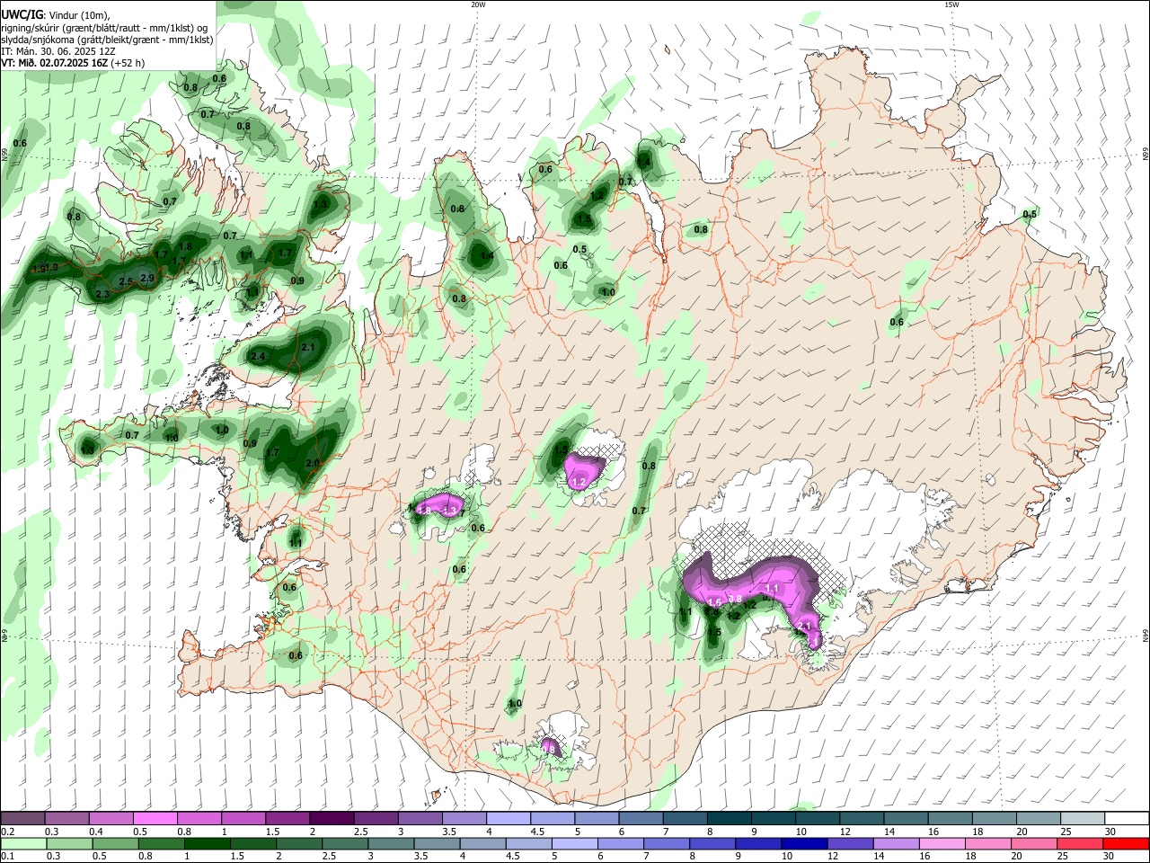The width and height of the screenshot is (1150, 863).
Task: Select the pale pink 16–18 rain legend swatch
Action: click(942, 843)
